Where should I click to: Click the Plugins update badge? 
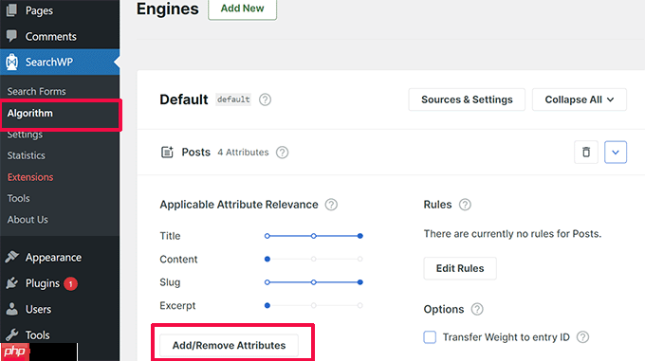[71, 283]
